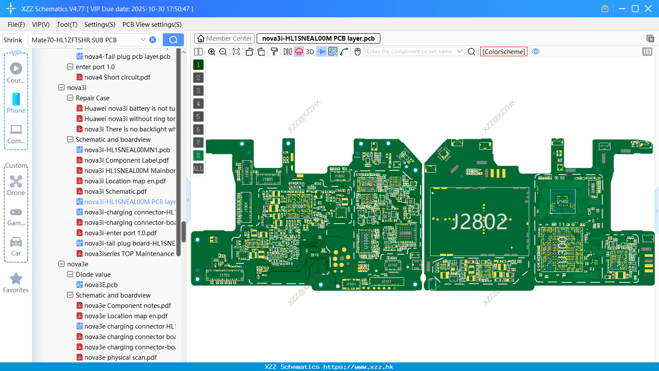Image resolution: width=659 pixels, height=371 pixels.
Task: Select nova3i-HL1SNEAL00M PCB layer.pcb tab
Action: [x=318, y=38]
